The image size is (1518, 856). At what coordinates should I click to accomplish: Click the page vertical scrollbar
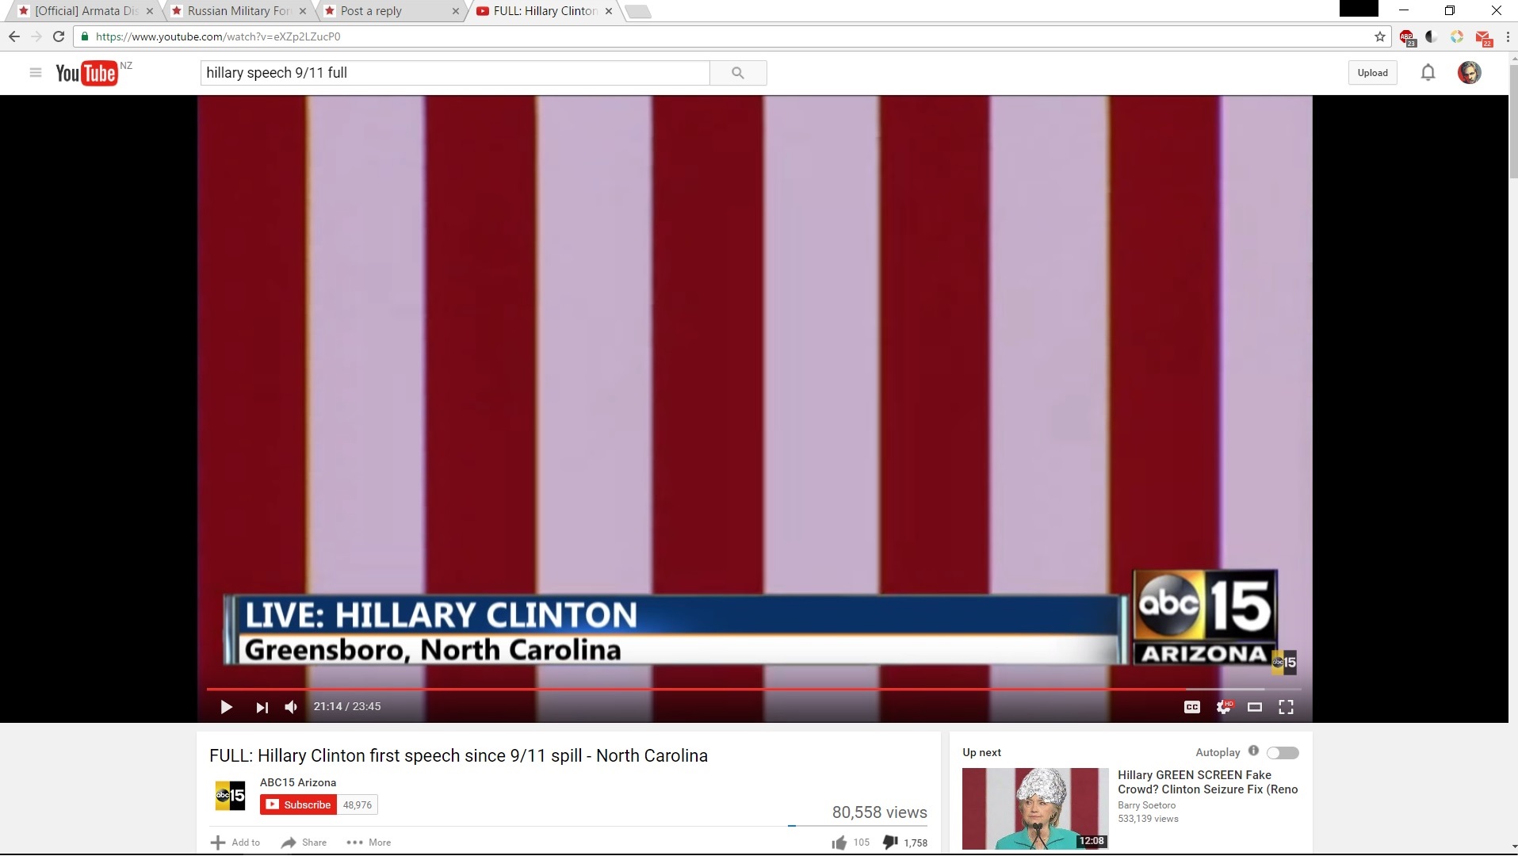pyautogui.click(x=1513, y=122)
